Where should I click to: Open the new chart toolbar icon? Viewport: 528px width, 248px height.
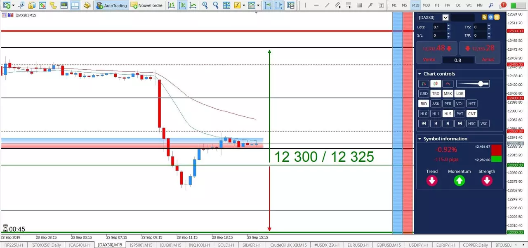pos(6,5)
